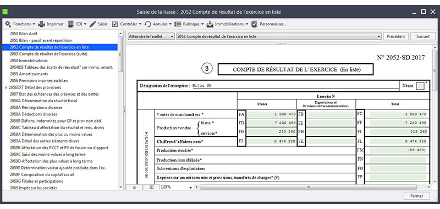Click the Suivant button
The width and height of the screenshot is (440, 209).
pyautogui.click(x=423, y=36)
